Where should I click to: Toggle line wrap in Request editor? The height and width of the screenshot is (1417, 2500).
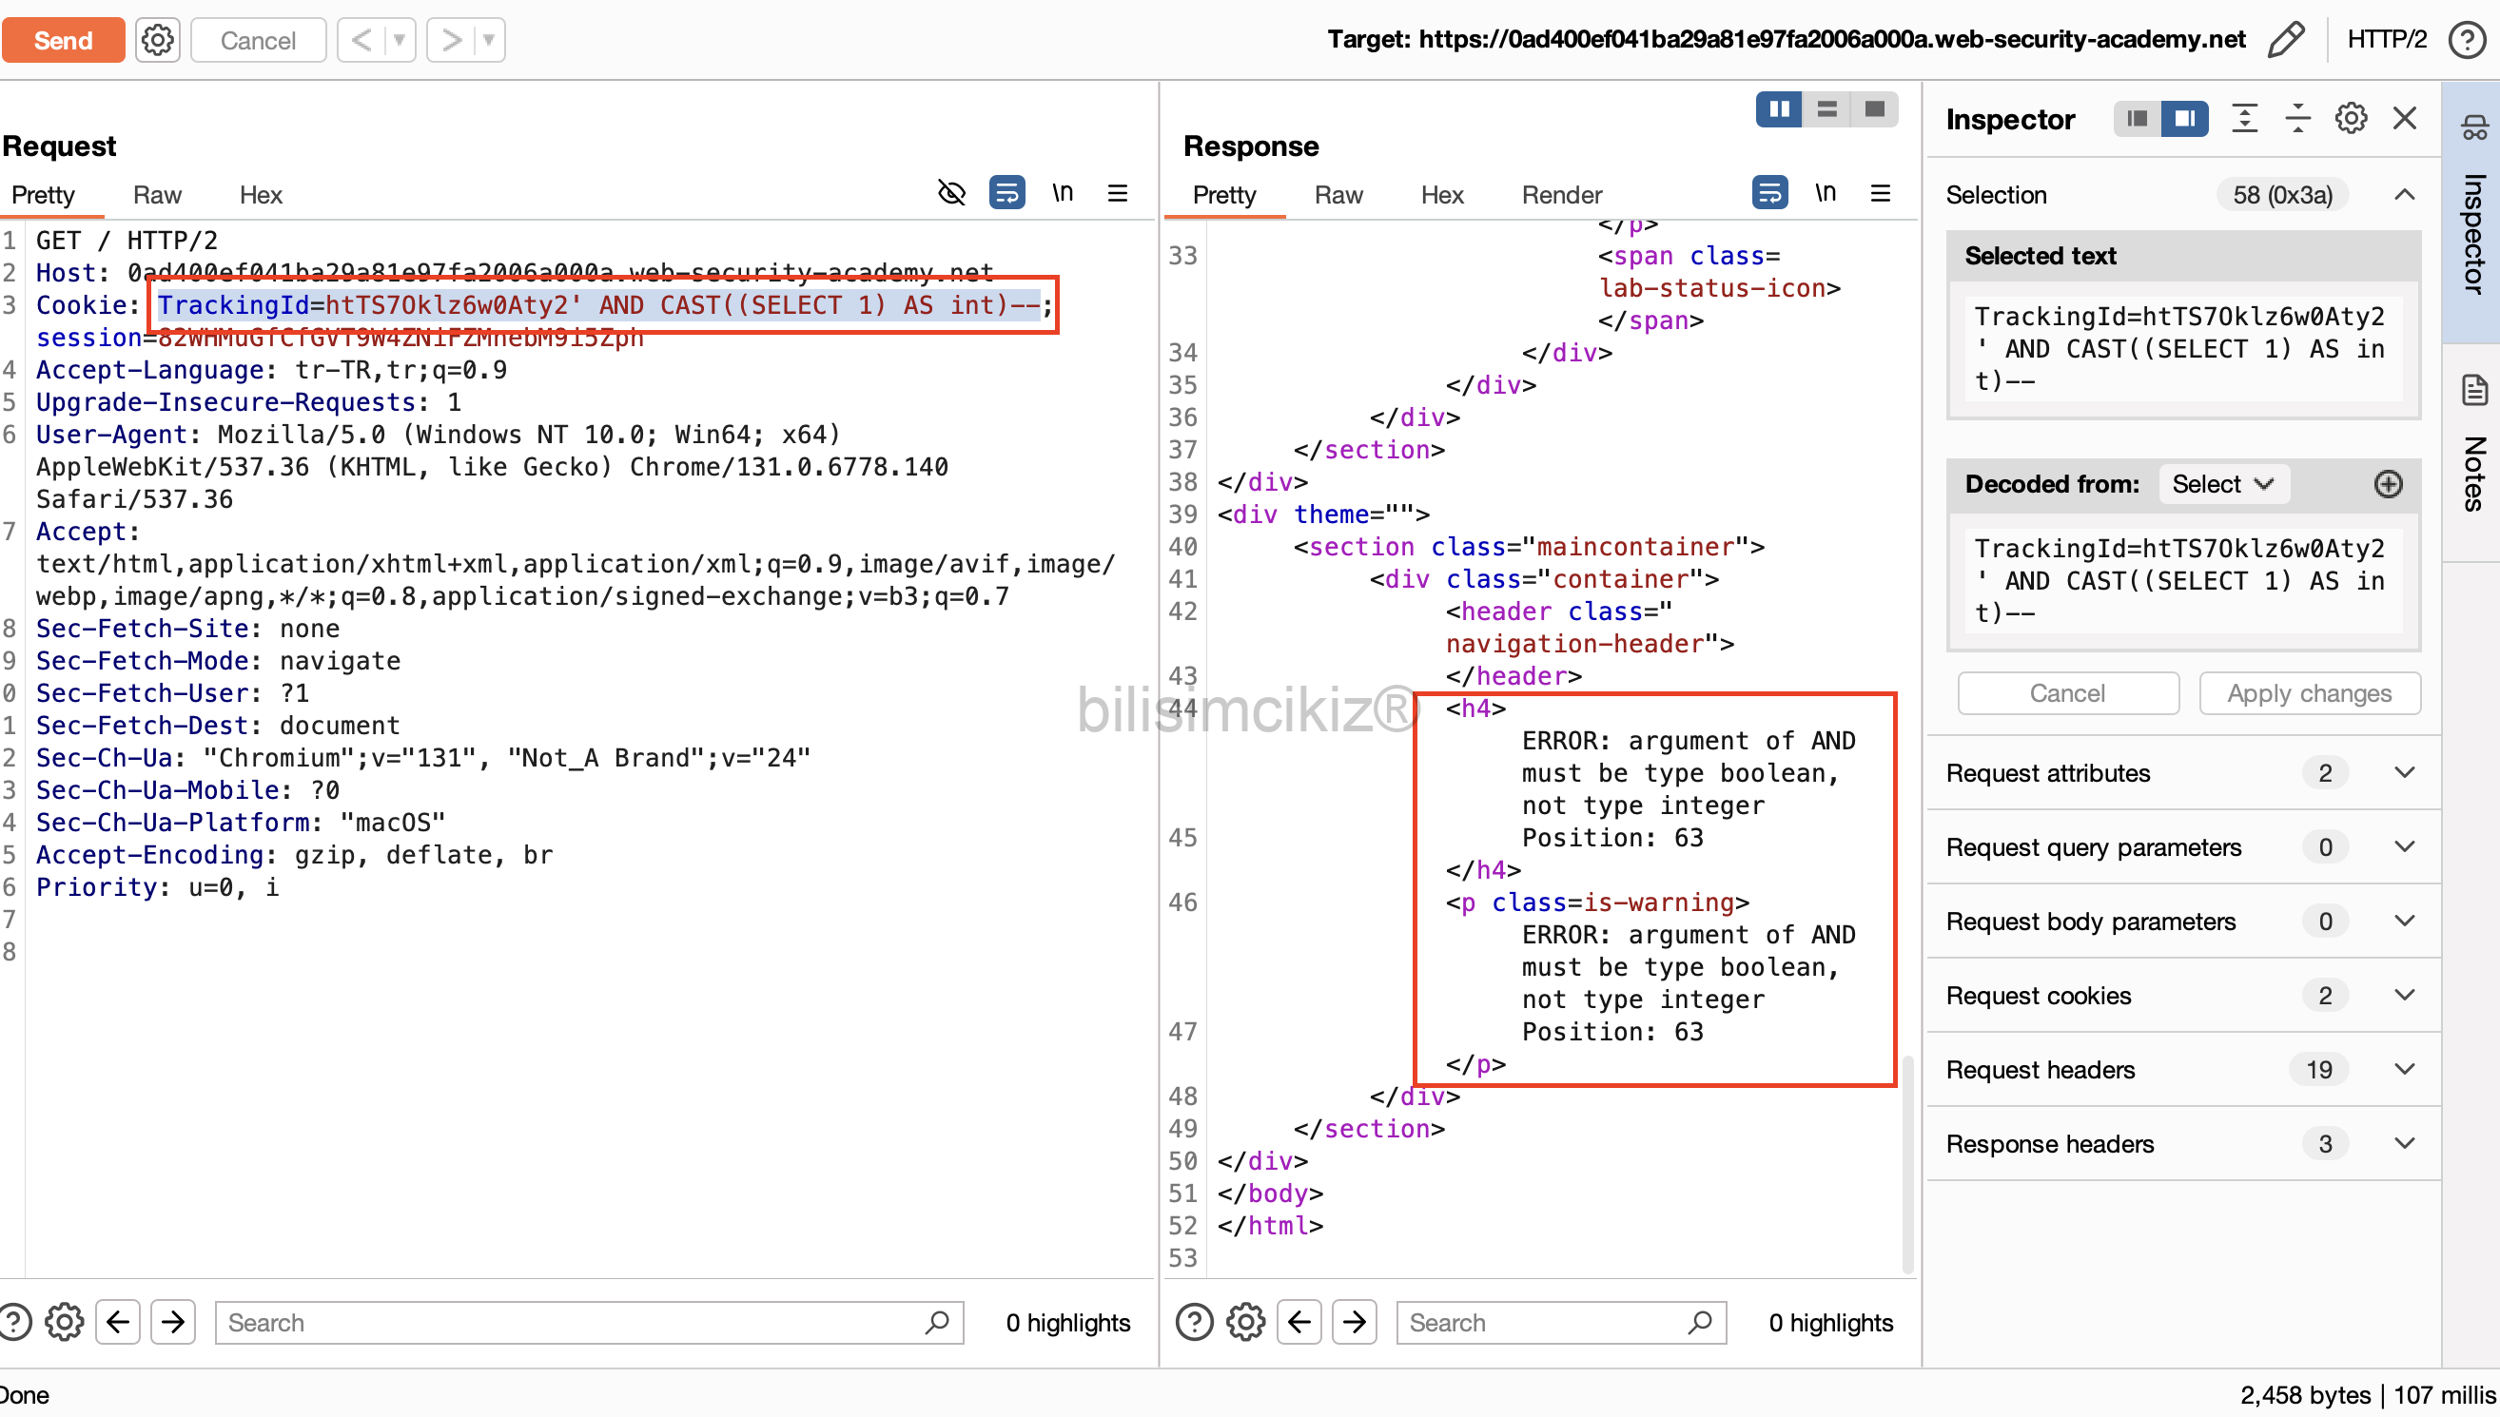[1006, 194]
